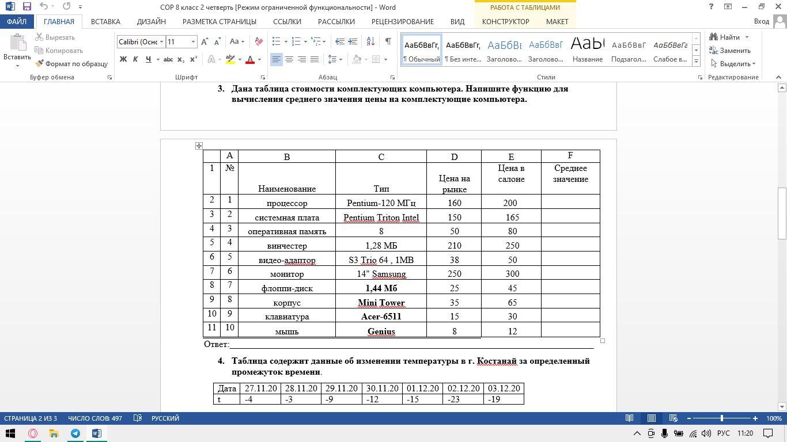
Task: Click the Вход sign-in link
Action: 761,21
